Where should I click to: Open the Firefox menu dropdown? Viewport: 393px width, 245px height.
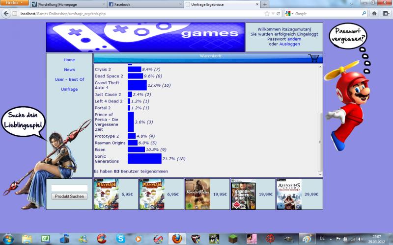click(x=14, y=3)
